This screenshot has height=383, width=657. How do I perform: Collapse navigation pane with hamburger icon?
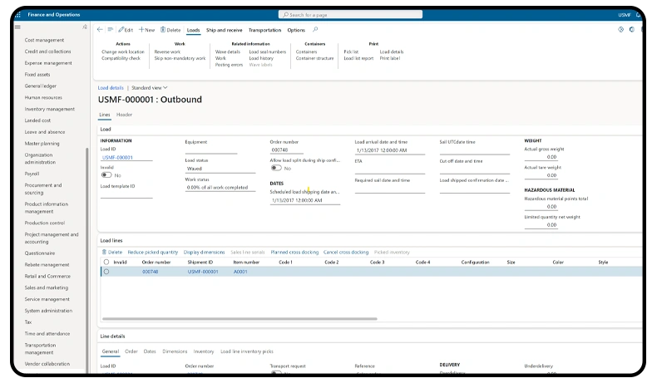pos(17,27)
